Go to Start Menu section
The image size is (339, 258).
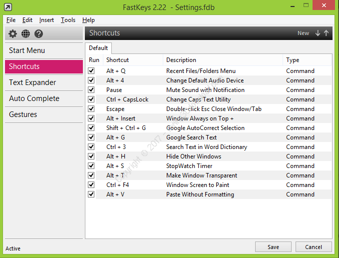click(44, 50)
